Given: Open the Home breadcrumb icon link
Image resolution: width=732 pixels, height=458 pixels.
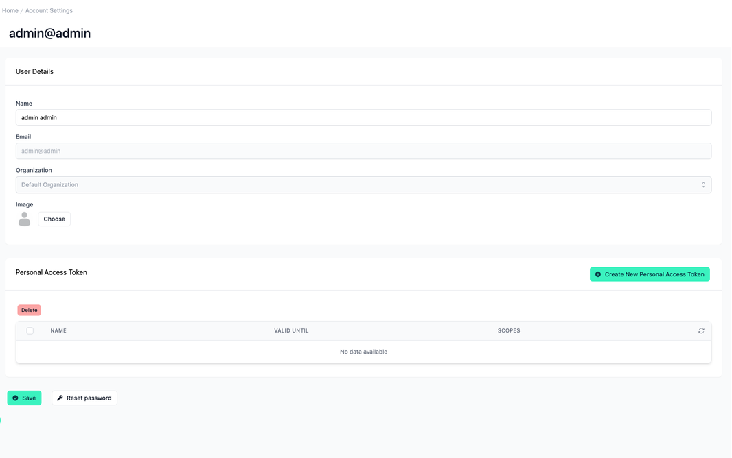Looking at the screenshot, I should [10, 10].
